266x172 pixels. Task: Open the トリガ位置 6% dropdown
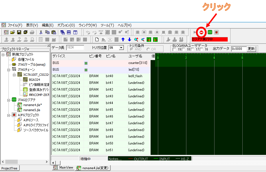[121, 48]
